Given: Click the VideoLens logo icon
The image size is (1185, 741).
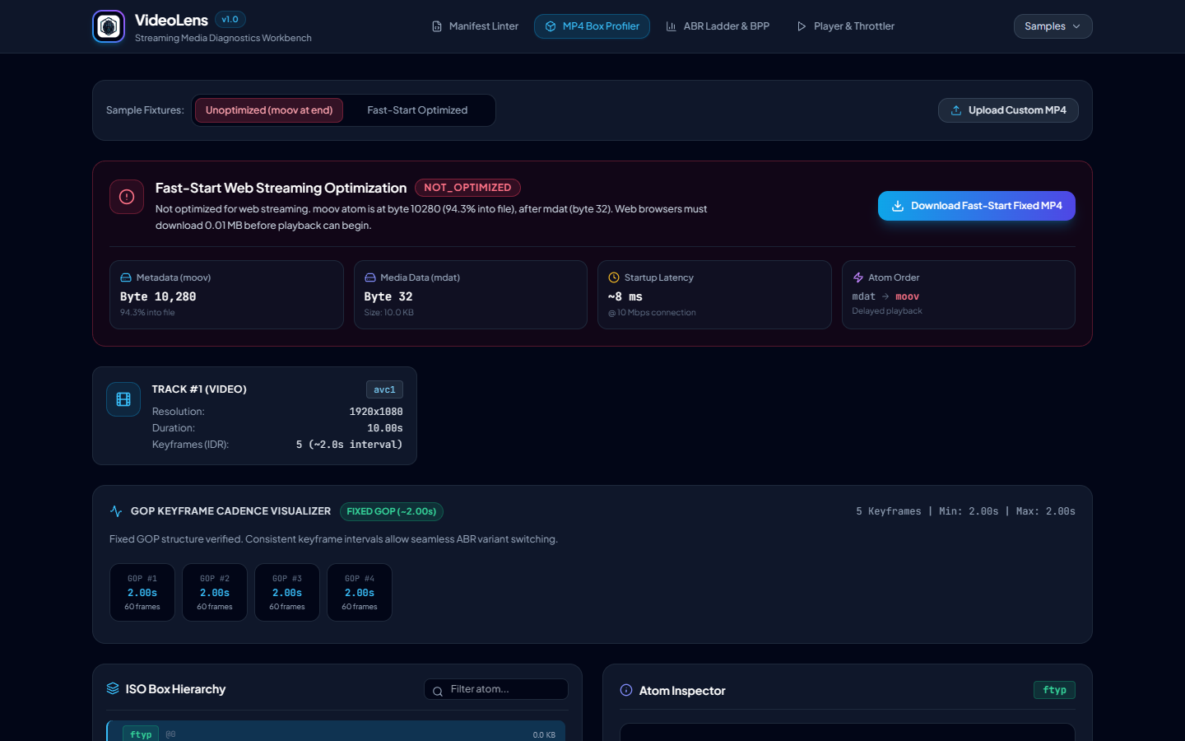Looking at the screenshot, I should 109,26.
